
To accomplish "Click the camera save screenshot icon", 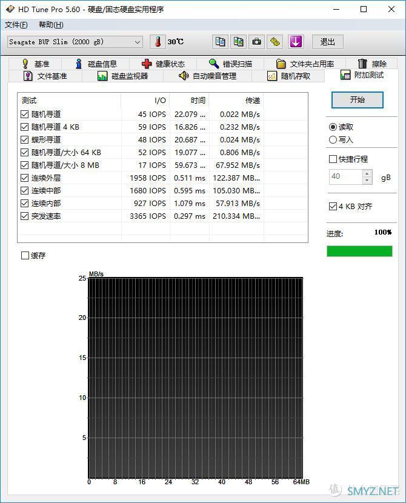I will [x=256, y=42].
